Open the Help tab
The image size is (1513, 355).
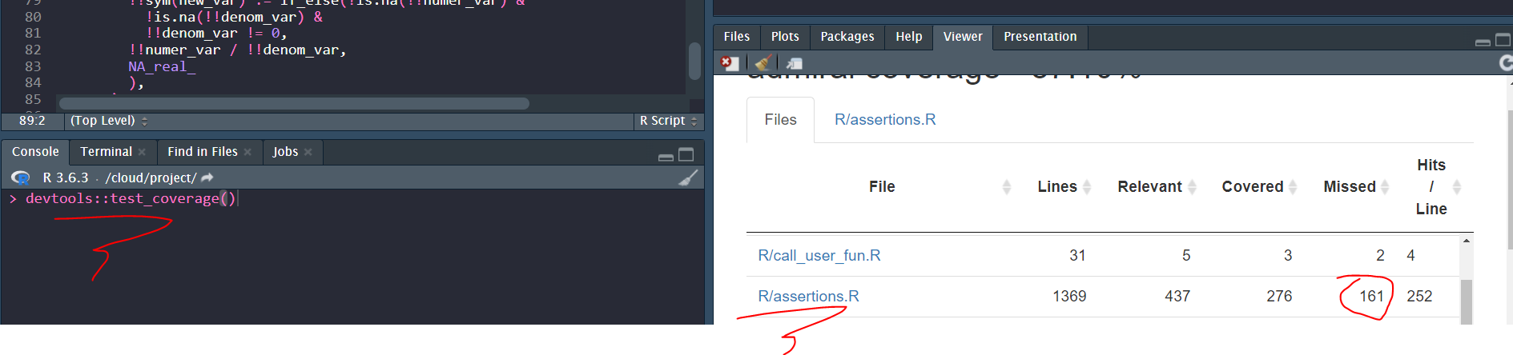pos(909,37)
